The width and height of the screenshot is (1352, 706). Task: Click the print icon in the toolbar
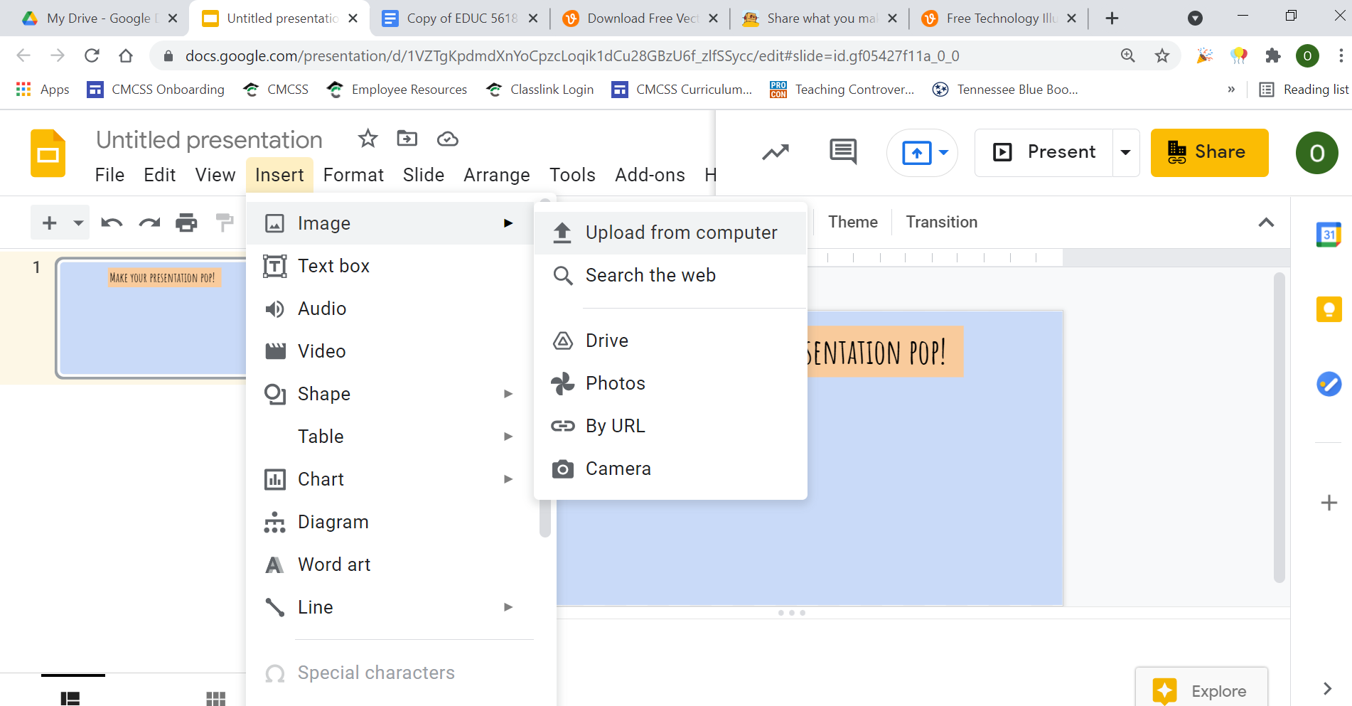[x=186, y=223]
